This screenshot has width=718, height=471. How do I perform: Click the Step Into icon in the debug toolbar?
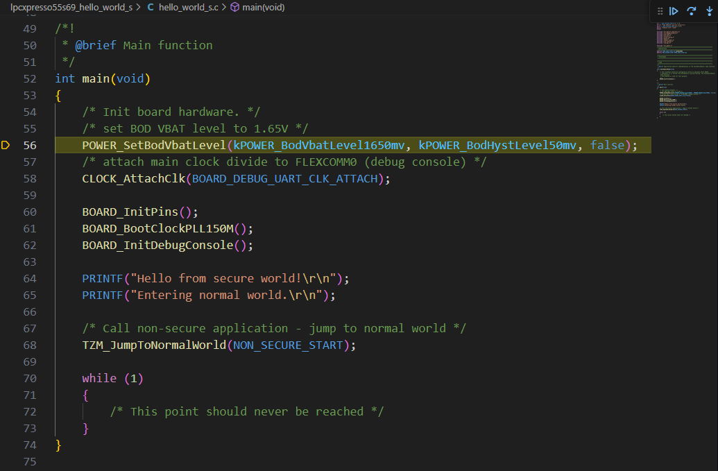click(709, 10)
